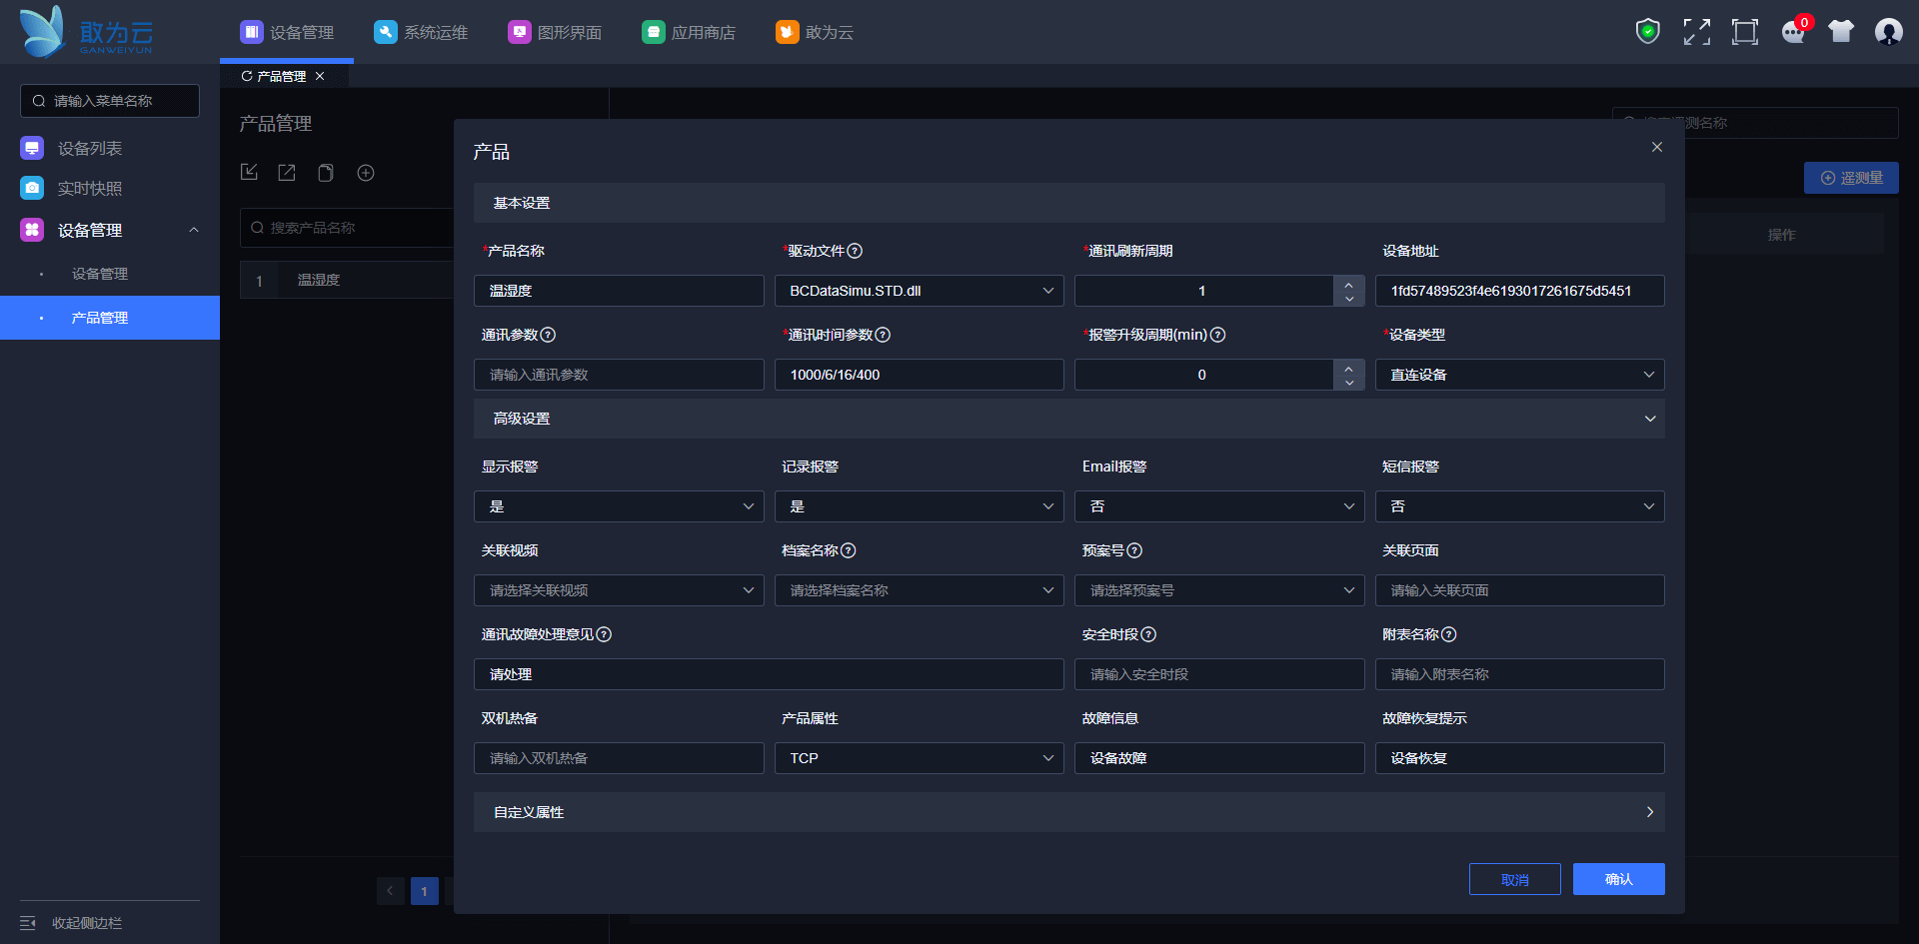Image resolution: width=1919 pixels, height=944 pixels.
Task: Open the message notifications chat icon
Action: pos(1793,32)
